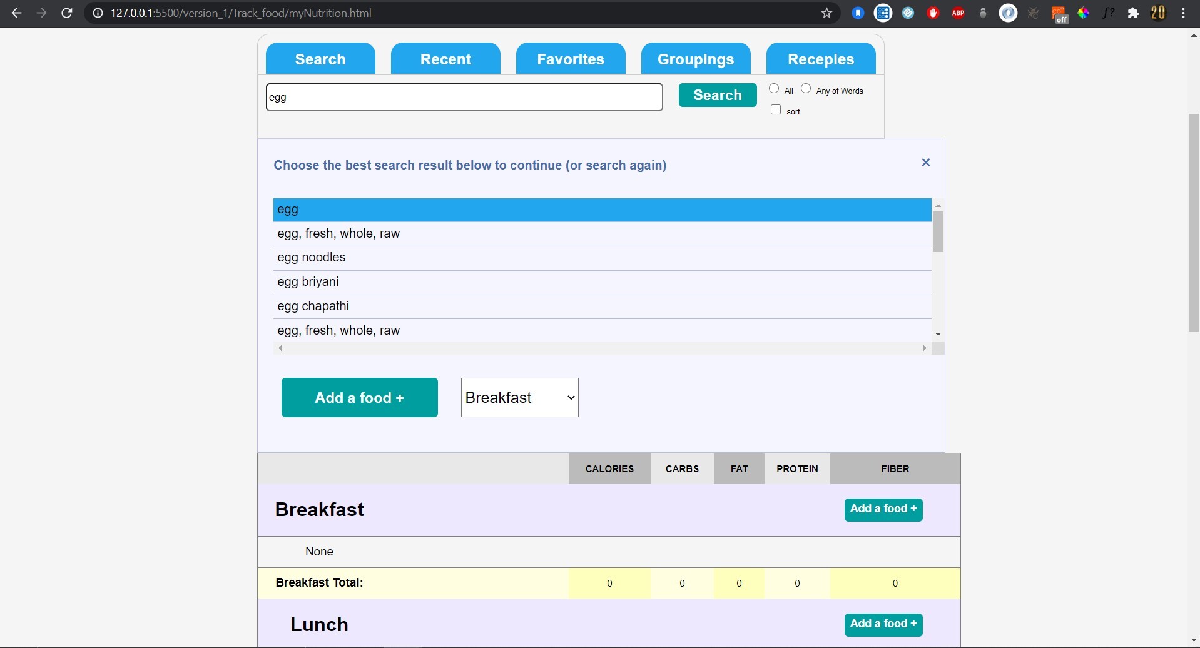Screen dimensions: 1200x648
Task: Click the results list scroll-right arrow
Action: [925, 348]
